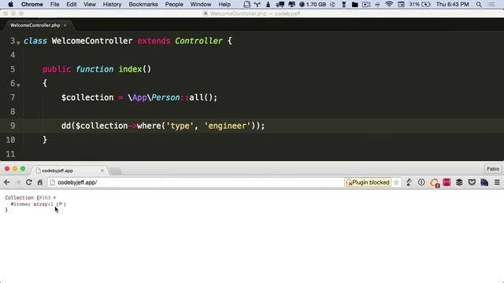
Task: Open the Chrome hamburger menu
Action: tap(497, 182)
